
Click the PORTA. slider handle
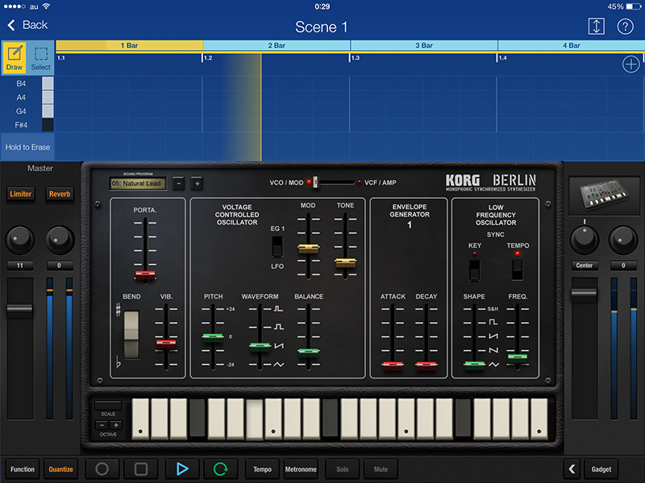[145, 275]
